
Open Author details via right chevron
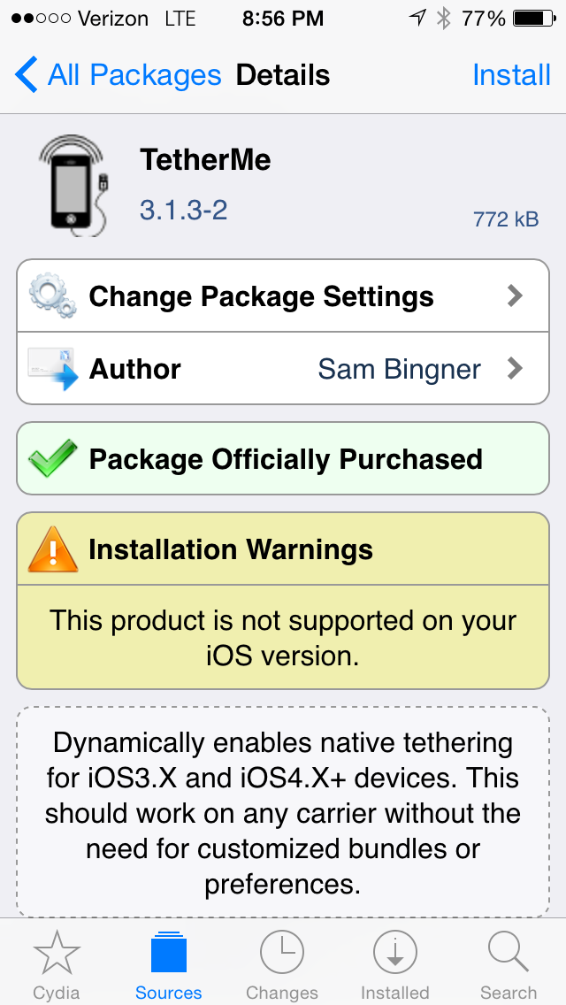516,369
